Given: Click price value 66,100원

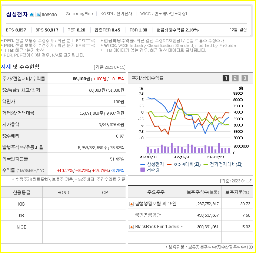Looking at the screenshot, I should pos(81,79).
